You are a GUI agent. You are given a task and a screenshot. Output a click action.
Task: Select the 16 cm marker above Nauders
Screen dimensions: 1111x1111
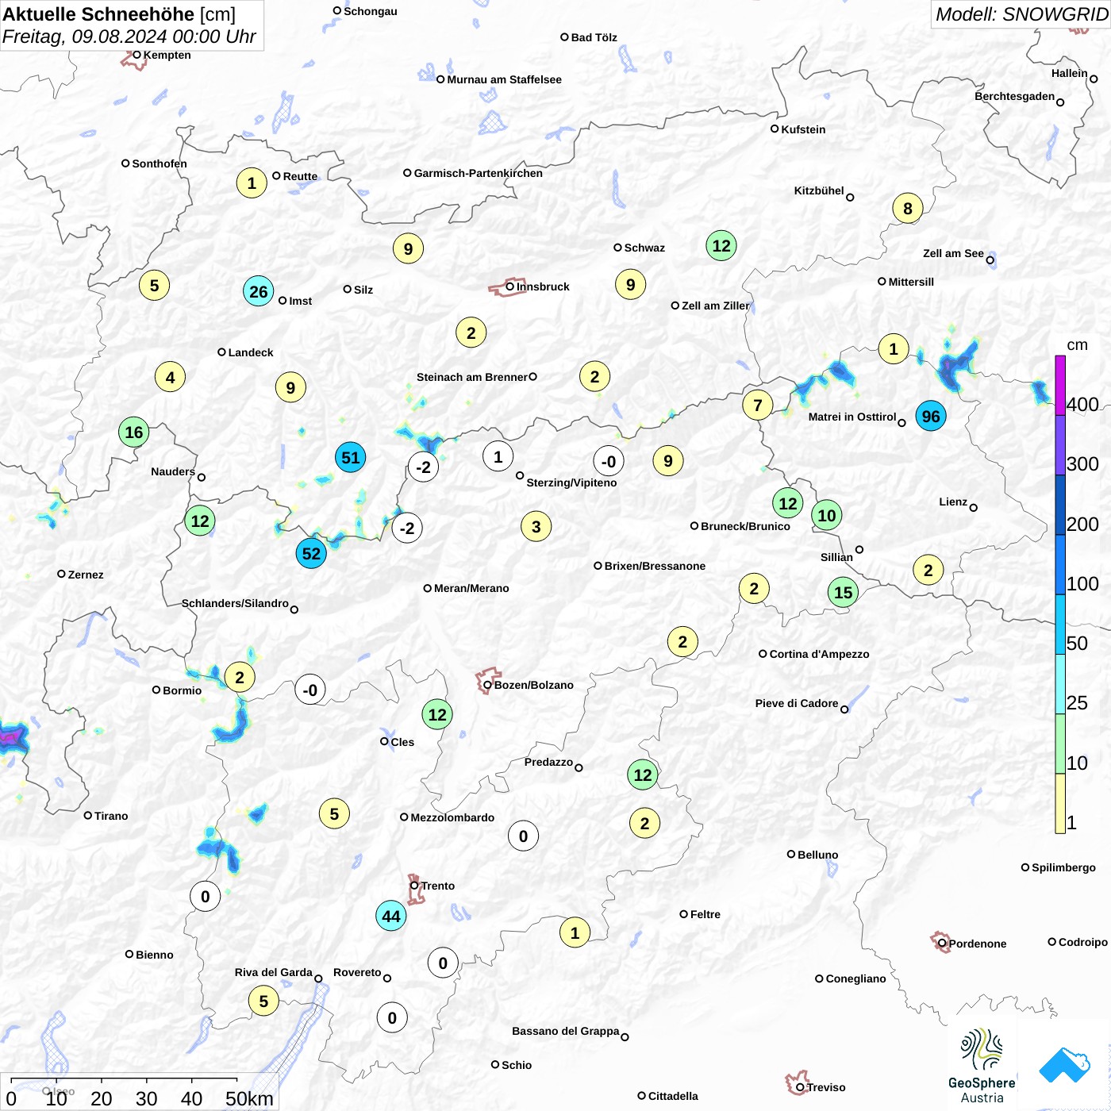click(134, 432)
